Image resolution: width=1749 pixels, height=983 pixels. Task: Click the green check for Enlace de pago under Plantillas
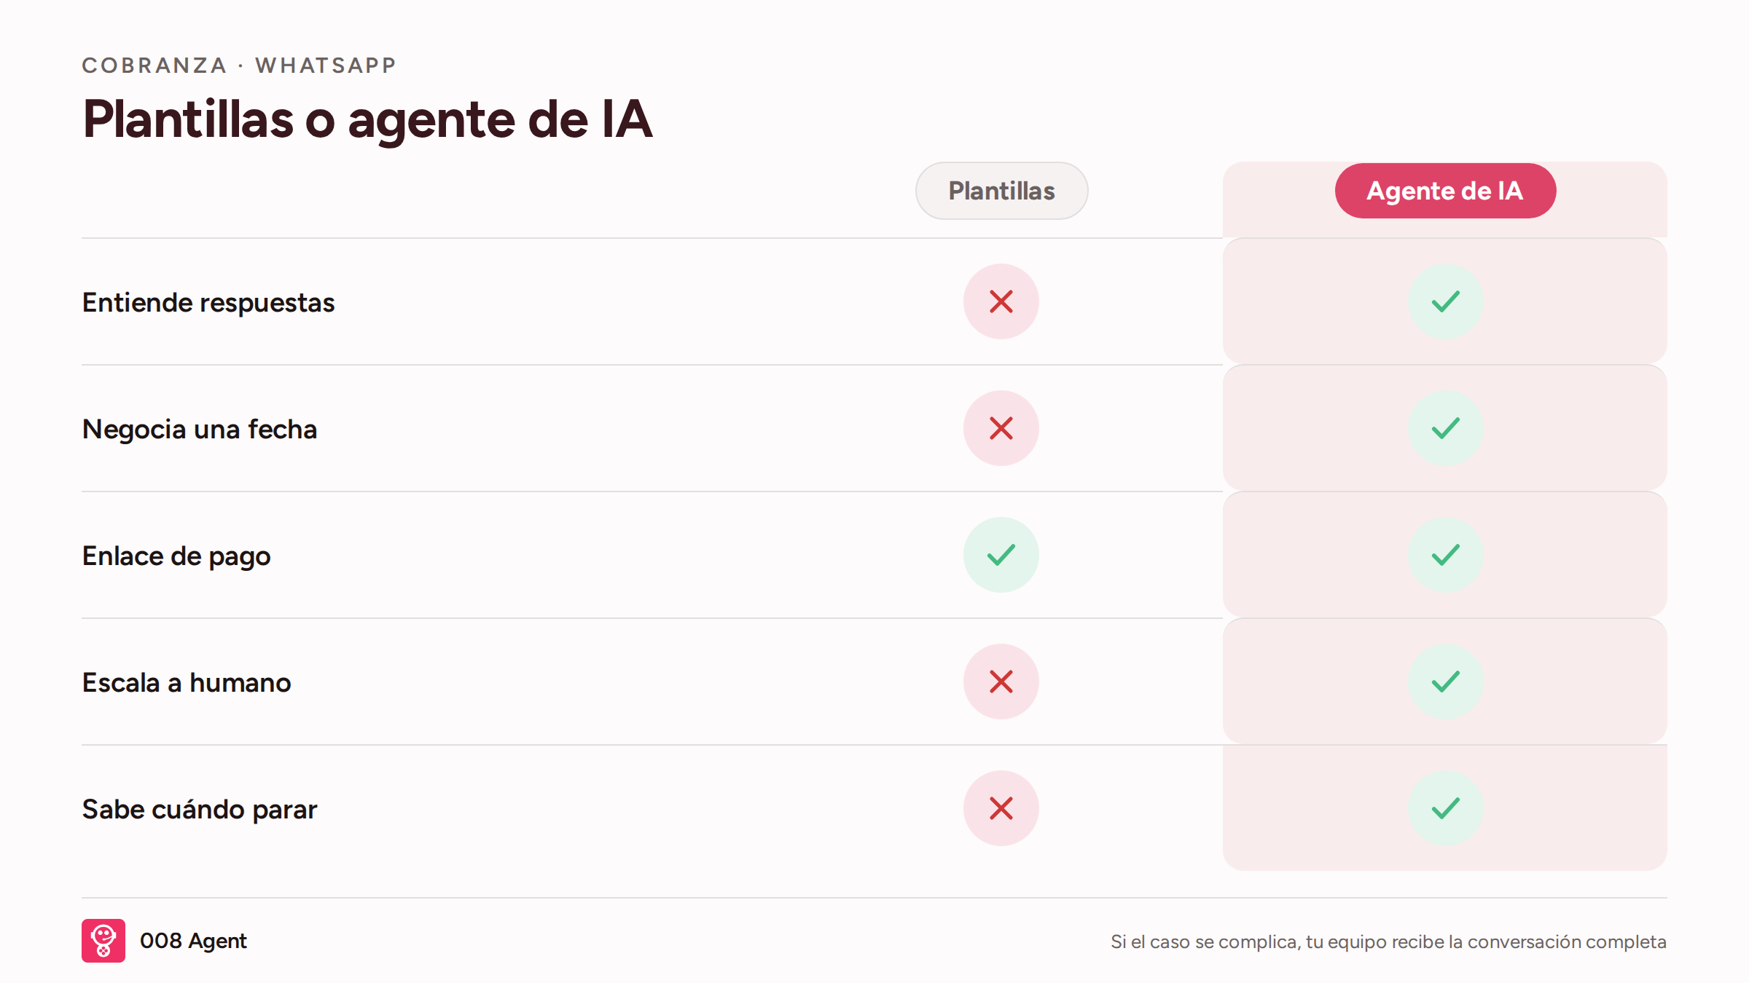point(1001,555)
